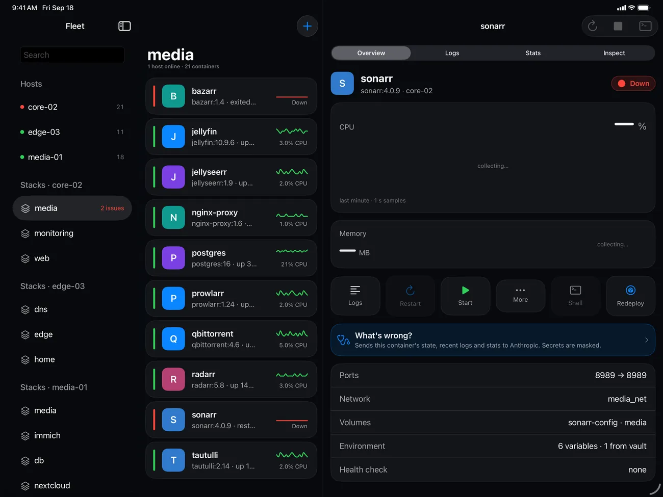663x497 pixels.
Task: Click postgres 21% CPU sparkline
Action: (x=292, y=251)
